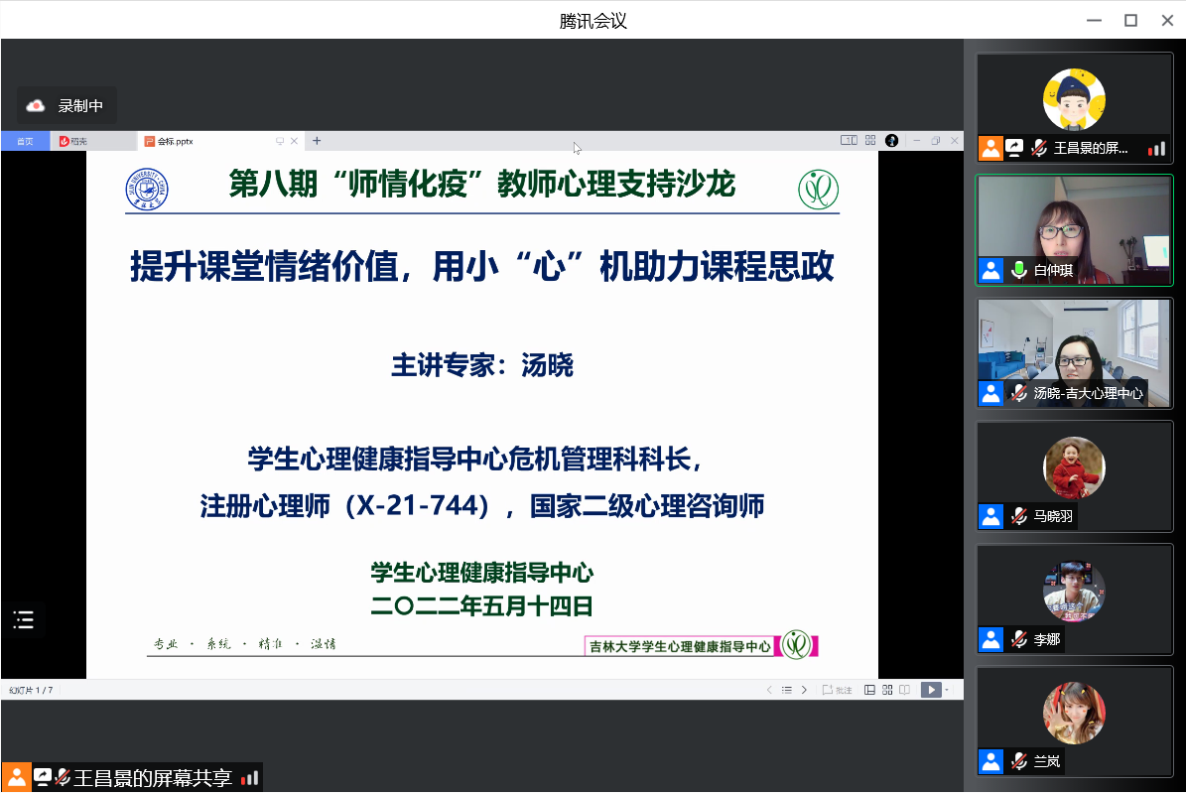Click the WPS user account avatar icon
Image resolution: width=1186 pixels, height=793 pixels.
click(x=891, y=141)
